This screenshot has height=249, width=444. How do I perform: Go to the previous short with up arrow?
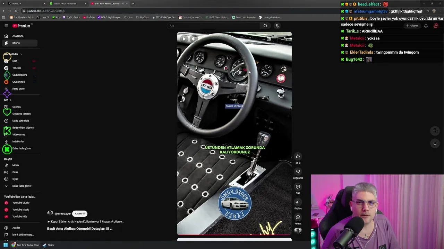(435, 131)
